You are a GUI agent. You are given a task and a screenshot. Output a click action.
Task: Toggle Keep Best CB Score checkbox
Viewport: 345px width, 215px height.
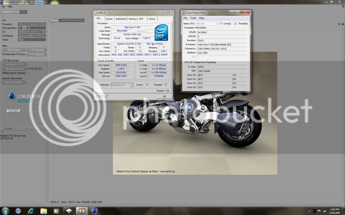pos(3,54)
